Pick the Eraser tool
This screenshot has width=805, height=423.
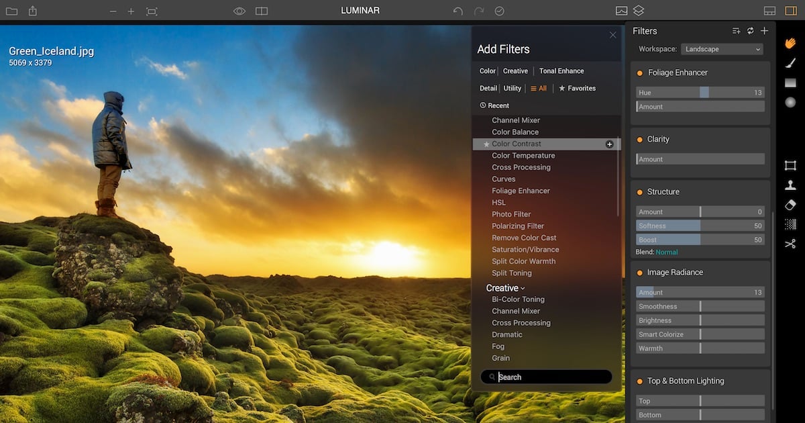tap(790, 205)
